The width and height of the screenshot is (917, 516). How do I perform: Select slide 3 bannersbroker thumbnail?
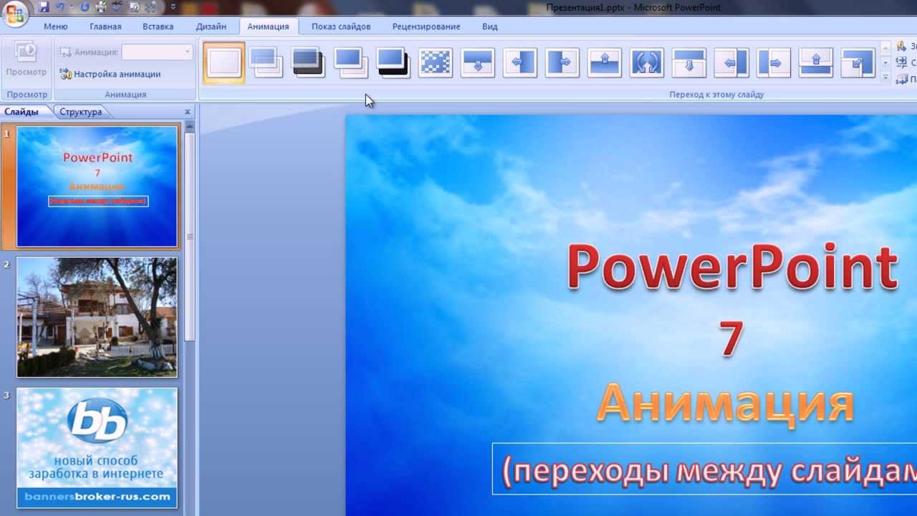[x=97, y=448]
